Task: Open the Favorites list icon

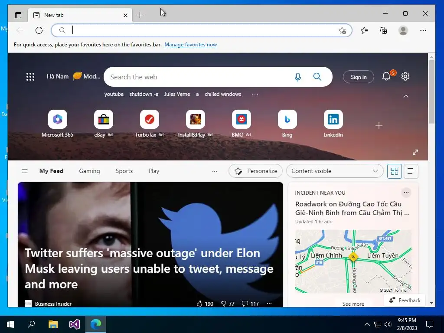Action: tap(364, 30)
